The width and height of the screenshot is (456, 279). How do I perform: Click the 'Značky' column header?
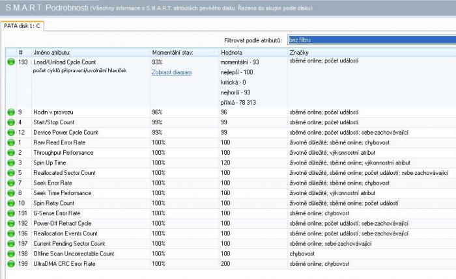pos(298,52)
